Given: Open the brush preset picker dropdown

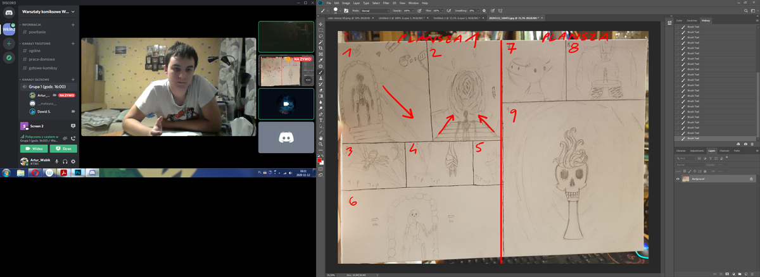Looking at the screenshot, I should (340, 11).
